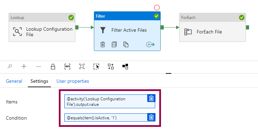258x131 pixels.
Task: Select the Settings tab
Action: 39,81
